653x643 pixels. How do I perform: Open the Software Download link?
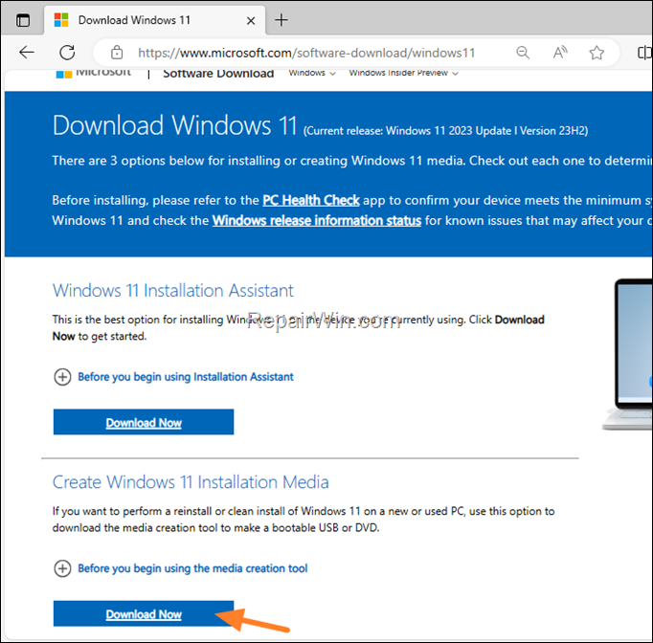coord(218,74)
